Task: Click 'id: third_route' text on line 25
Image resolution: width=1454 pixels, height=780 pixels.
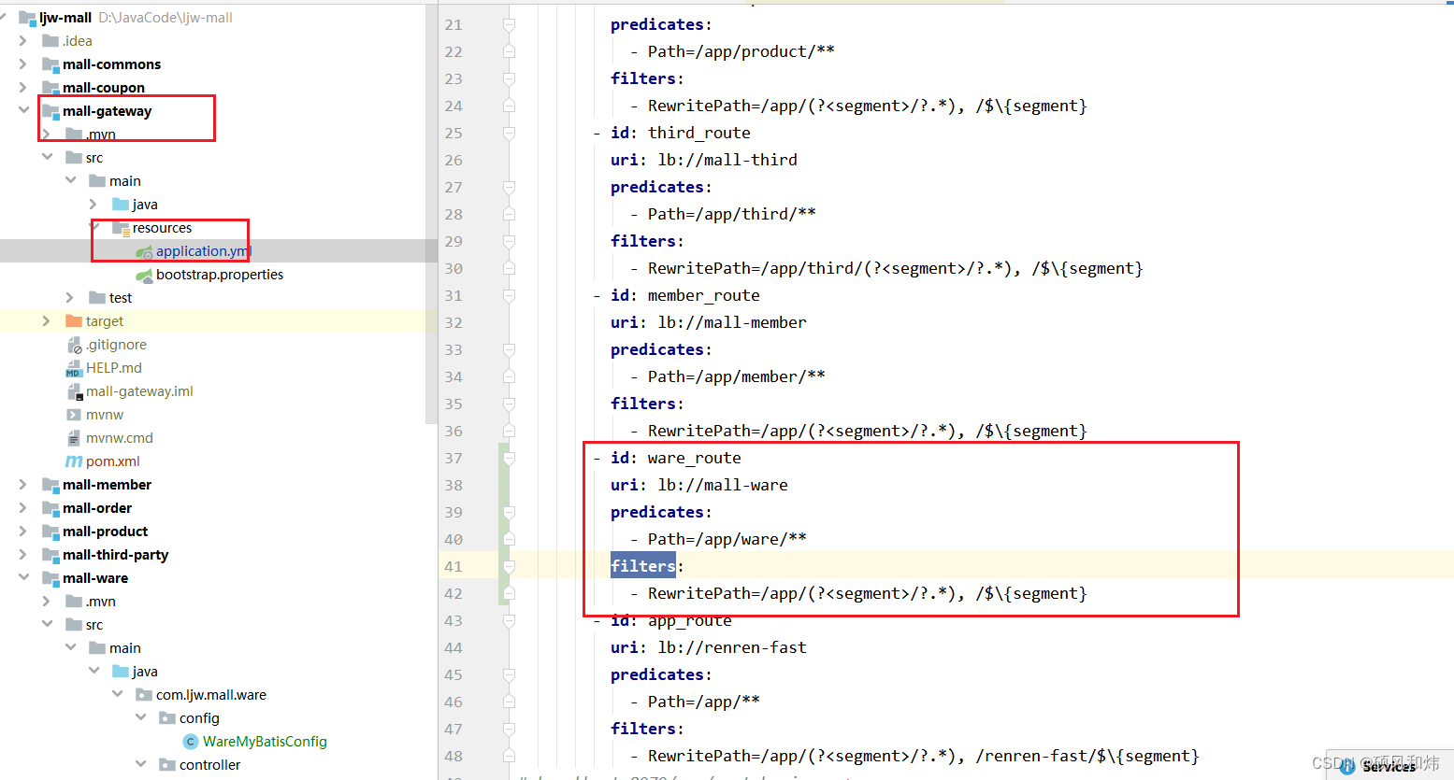Action: (x=681, y=133)
